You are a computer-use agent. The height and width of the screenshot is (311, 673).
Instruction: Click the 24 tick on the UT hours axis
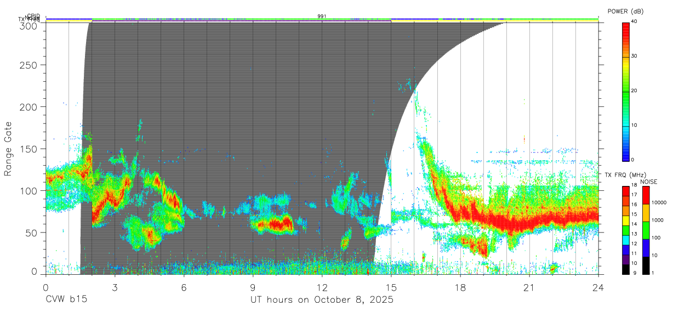coord(598,287)
